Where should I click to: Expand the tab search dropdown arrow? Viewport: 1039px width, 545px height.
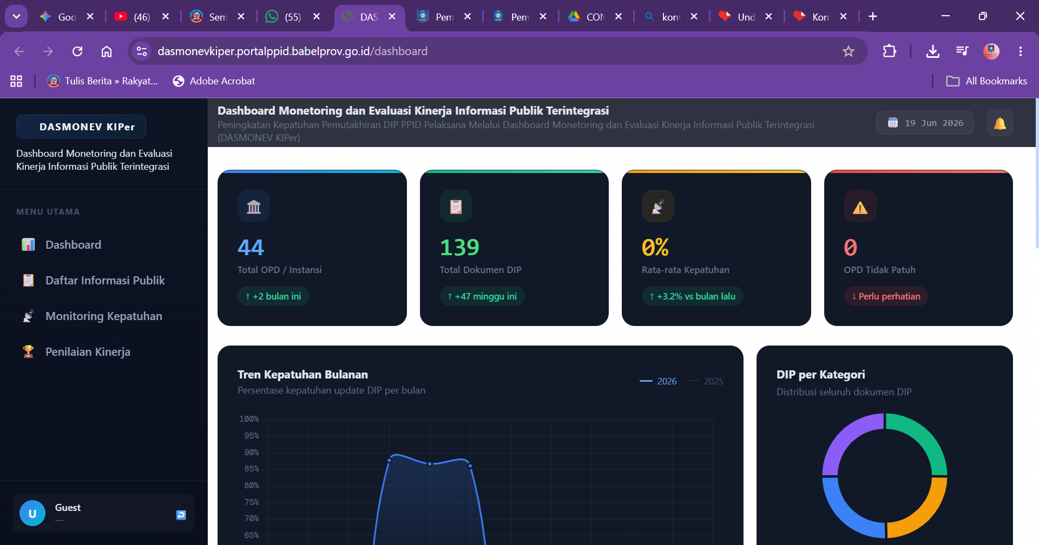pyautogui.click(x=16, y=16)
